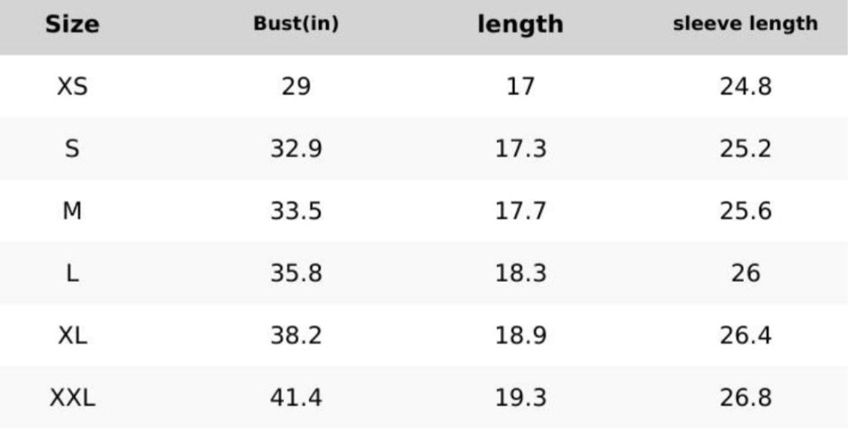Click the S size row label
848x437 pixels.
click(72, 149)
